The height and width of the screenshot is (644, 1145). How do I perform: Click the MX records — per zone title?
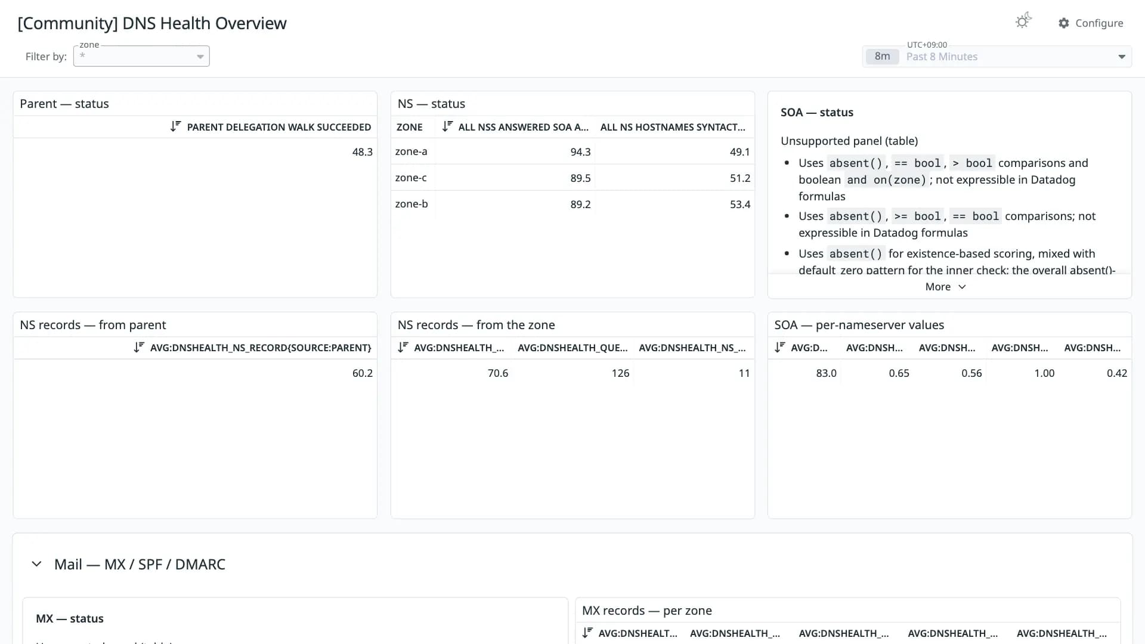coord(647,611)
